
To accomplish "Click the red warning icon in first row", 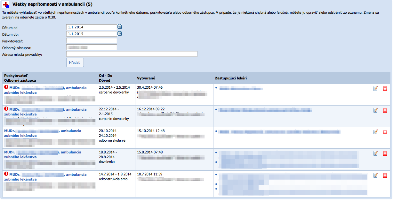I will [6, 87].
